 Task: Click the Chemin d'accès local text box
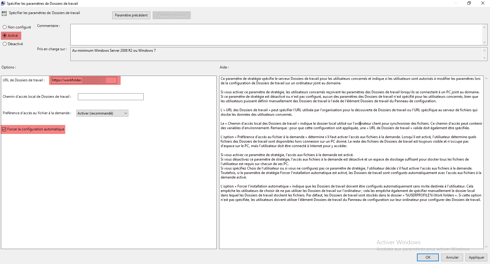[110, 97]
